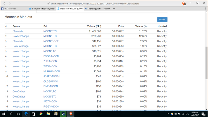Open the Windows Store taskbar icon

(33, 114)
